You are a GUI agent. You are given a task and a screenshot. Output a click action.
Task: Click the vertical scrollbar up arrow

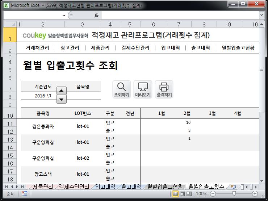[261, 24]
